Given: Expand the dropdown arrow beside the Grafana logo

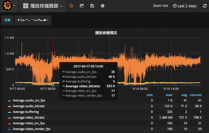Looking at the screenshot, I should 14,6.
